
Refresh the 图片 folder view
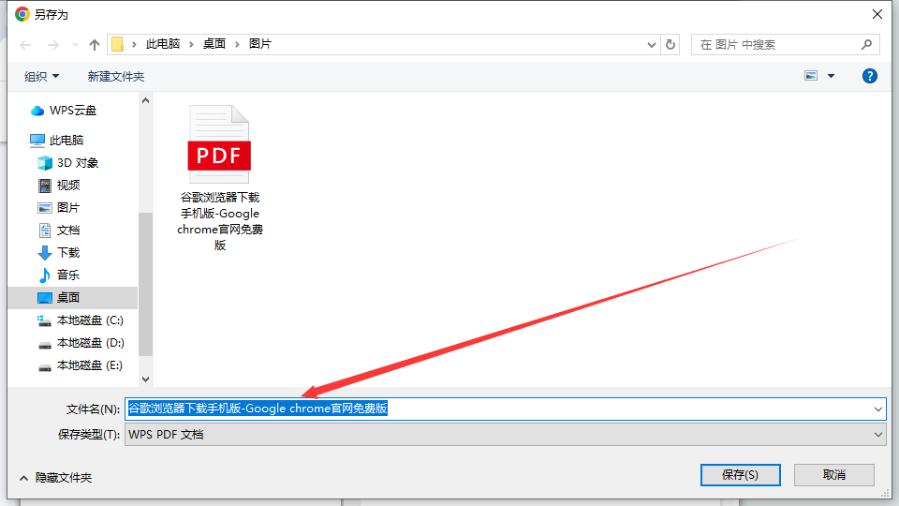click(671, 45)
